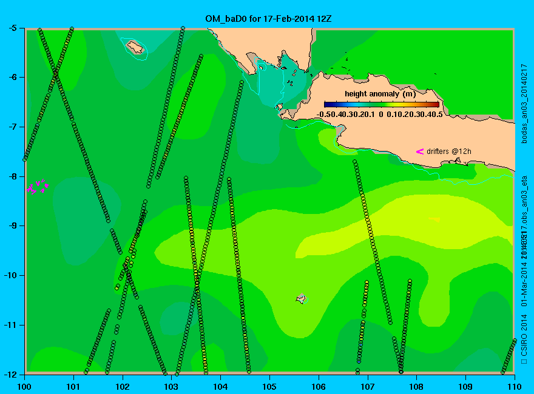The height and width of the screenshot is (394, 534).
Task: Click latitude tick label -9
Action: [12, 225]
